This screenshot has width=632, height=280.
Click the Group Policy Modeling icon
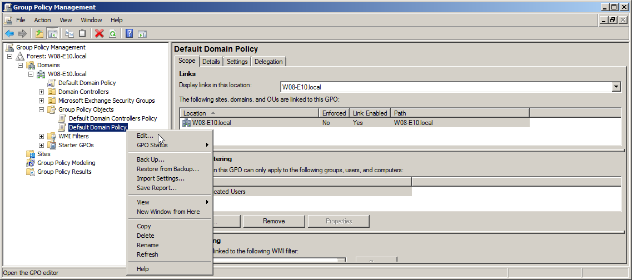coord(31,163)
